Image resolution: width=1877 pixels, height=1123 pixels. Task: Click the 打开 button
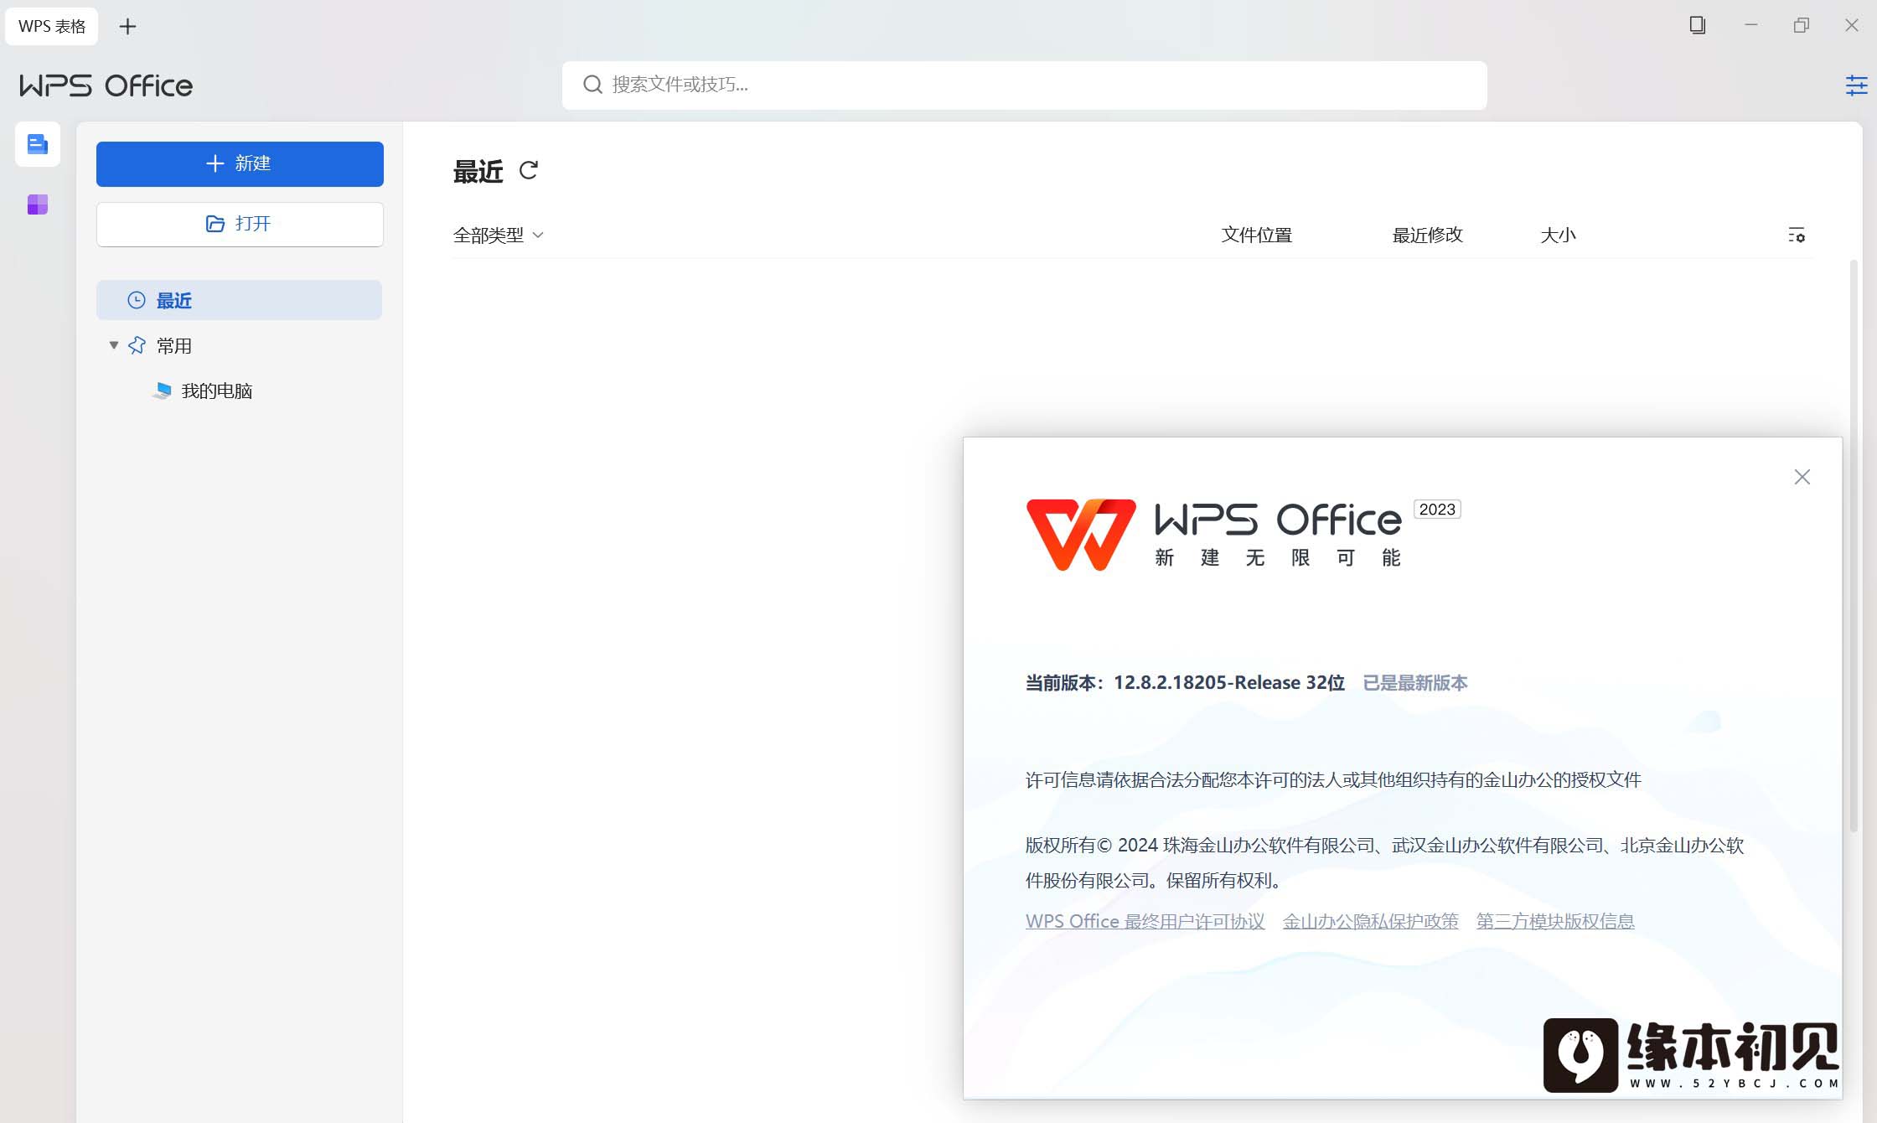pyautogui.click(x=240, y=224)
